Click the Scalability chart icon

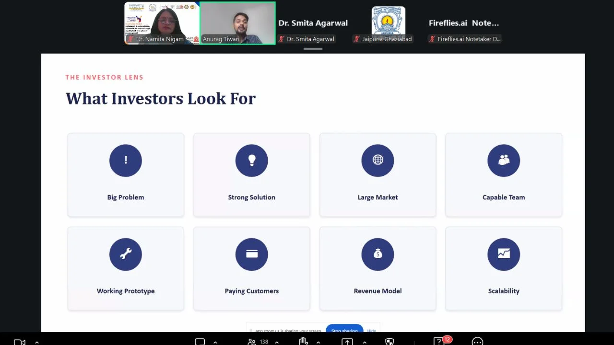point(504,254)
